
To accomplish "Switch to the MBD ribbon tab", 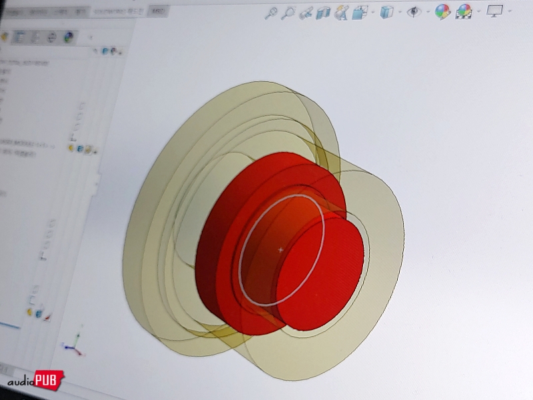I will [158, 11].
